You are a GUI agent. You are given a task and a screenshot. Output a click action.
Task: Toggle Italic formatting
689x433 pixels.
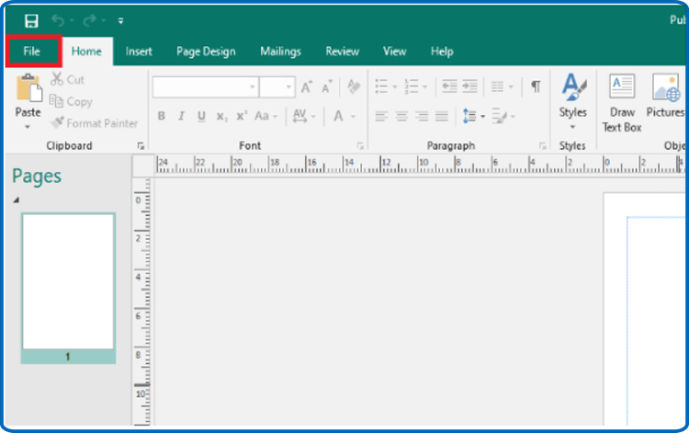182,116
